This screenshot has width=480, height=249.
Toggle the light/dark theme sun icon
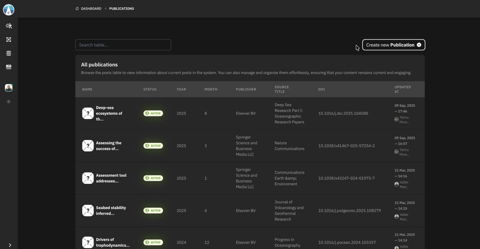9,102
